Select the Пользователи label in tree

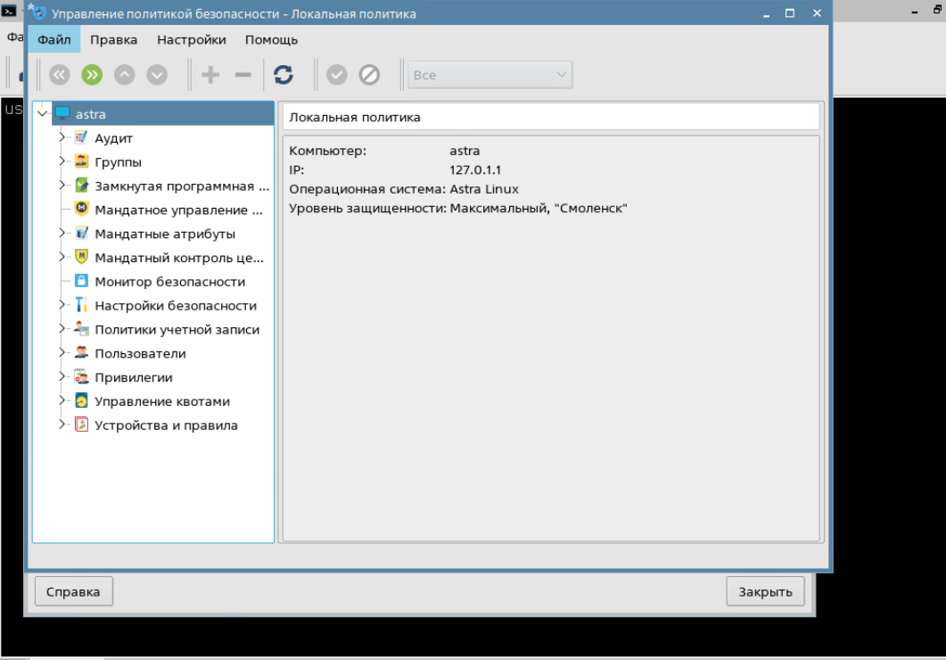[x=140, y=353]
